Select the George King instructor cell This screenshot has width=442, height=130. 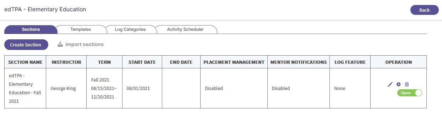pyautogui.click(x=63, y=88)
